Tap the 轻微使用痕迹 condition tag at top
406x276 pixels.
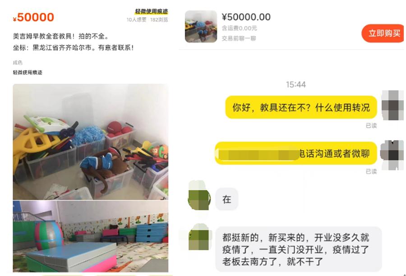click(x=152, y=11)
